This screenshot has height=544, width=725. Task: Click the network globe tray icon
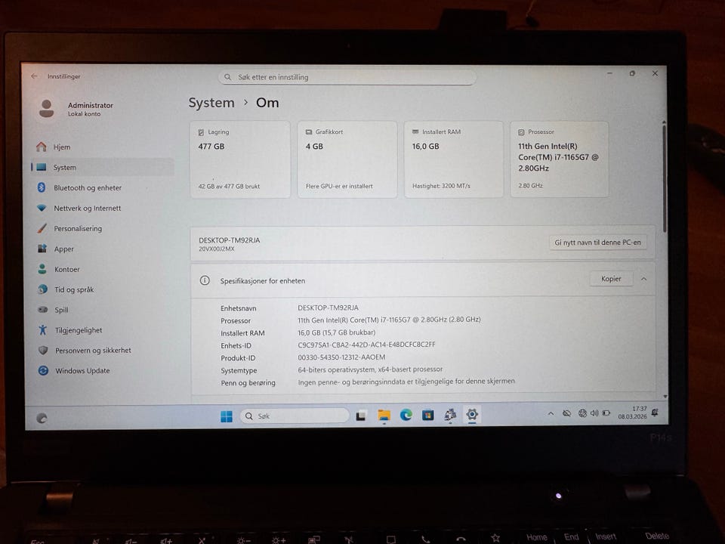582,413
